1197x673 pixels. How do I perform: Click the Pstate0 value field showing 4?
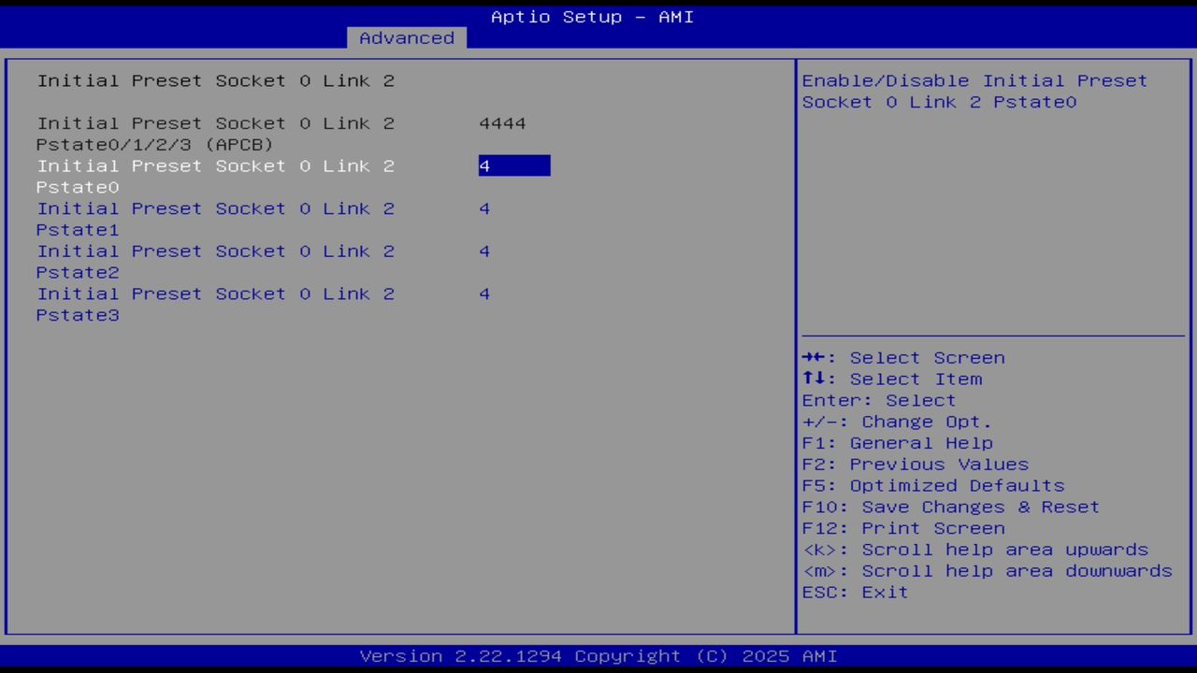pos(512,165)
